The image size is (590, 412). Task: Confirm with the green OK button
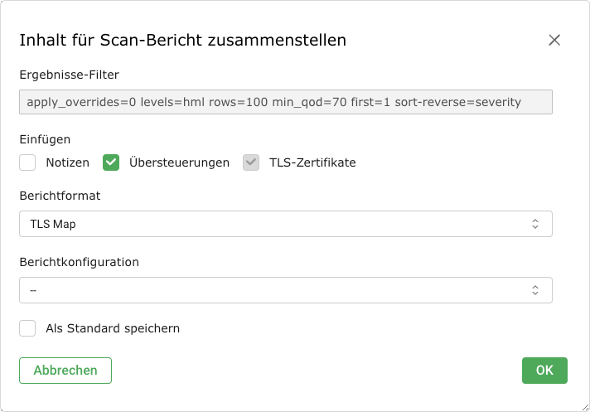544,371
